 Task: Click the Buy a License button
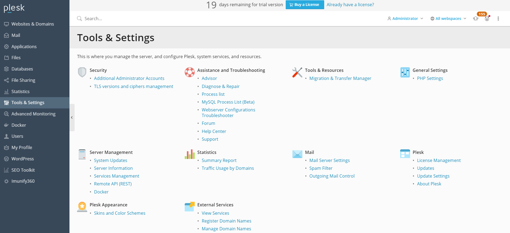click(x=305, y=5)
